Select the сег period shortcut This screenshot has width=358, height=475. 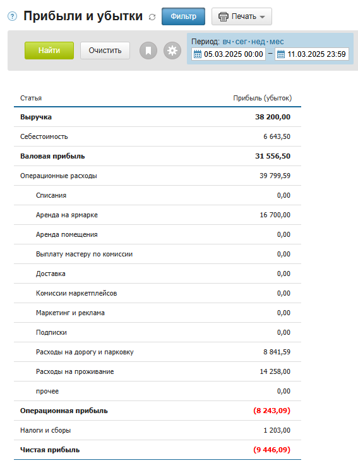pyautogui.click(x=241, y=42)
